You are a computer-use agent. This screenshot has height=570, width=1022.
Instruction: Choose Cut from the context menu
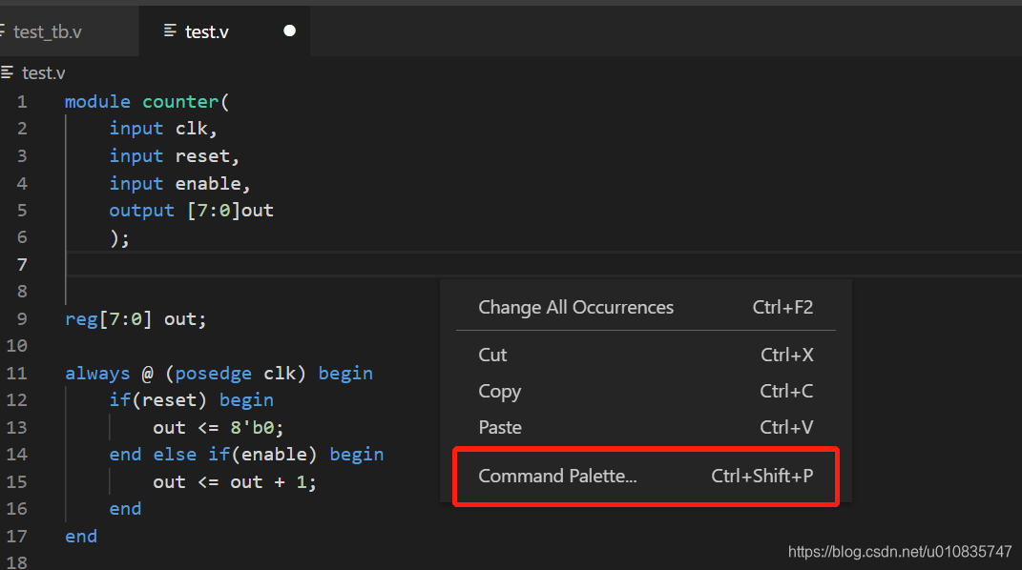pyautogui.click(x=492, y=354)
